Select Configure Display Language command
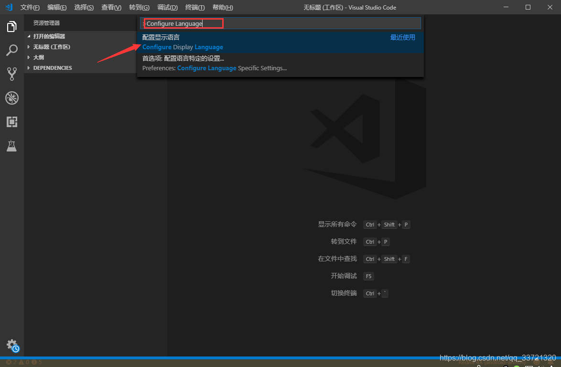Image resolution: width=561 pixels, height=367 pixels. point(280,42)
